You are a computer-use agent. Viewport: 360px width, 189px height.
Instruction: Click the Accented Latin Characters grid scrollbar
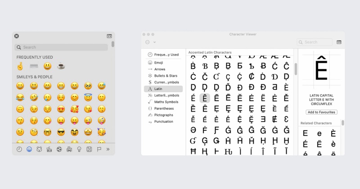296,69
